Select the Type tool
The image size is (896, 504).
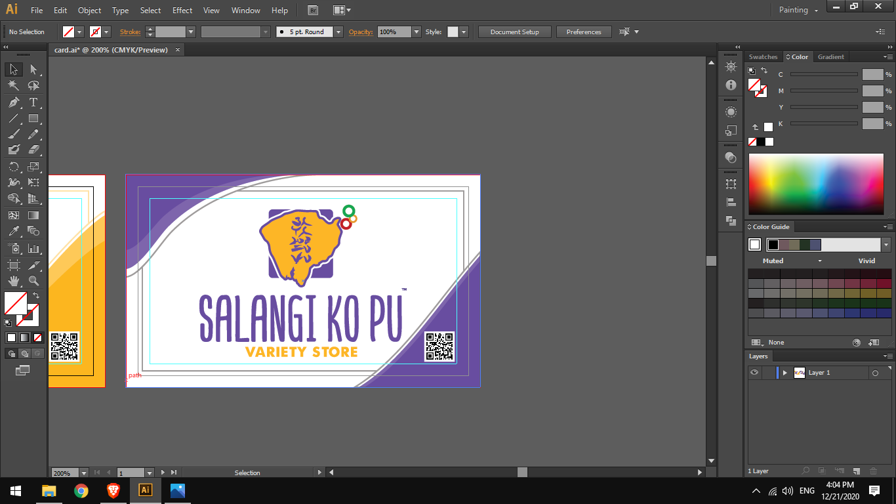(x=33, y=102)
